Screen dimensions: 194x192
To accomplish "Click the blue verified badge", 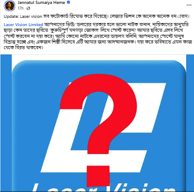I will pos(68,3).
